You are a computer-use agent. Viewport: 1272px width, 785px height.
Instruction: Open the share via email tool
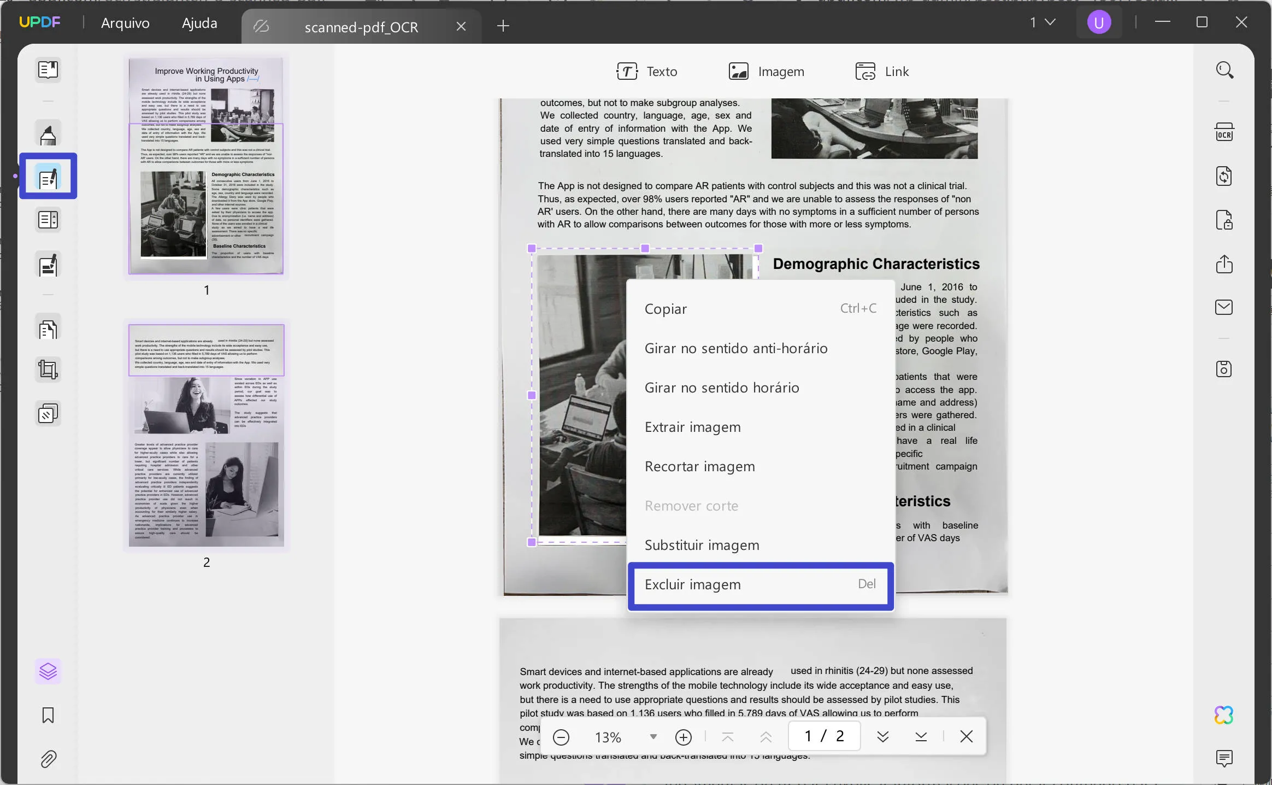coord(1224,307)
